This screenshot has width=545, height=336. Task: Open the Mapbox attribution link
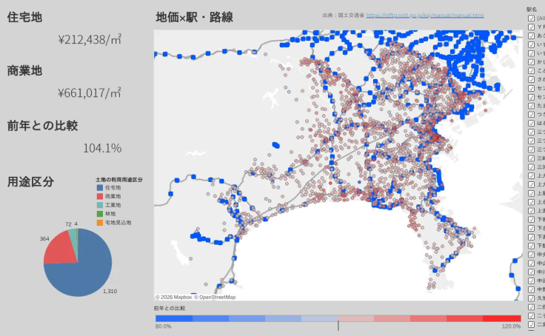[x=173, y=297]
